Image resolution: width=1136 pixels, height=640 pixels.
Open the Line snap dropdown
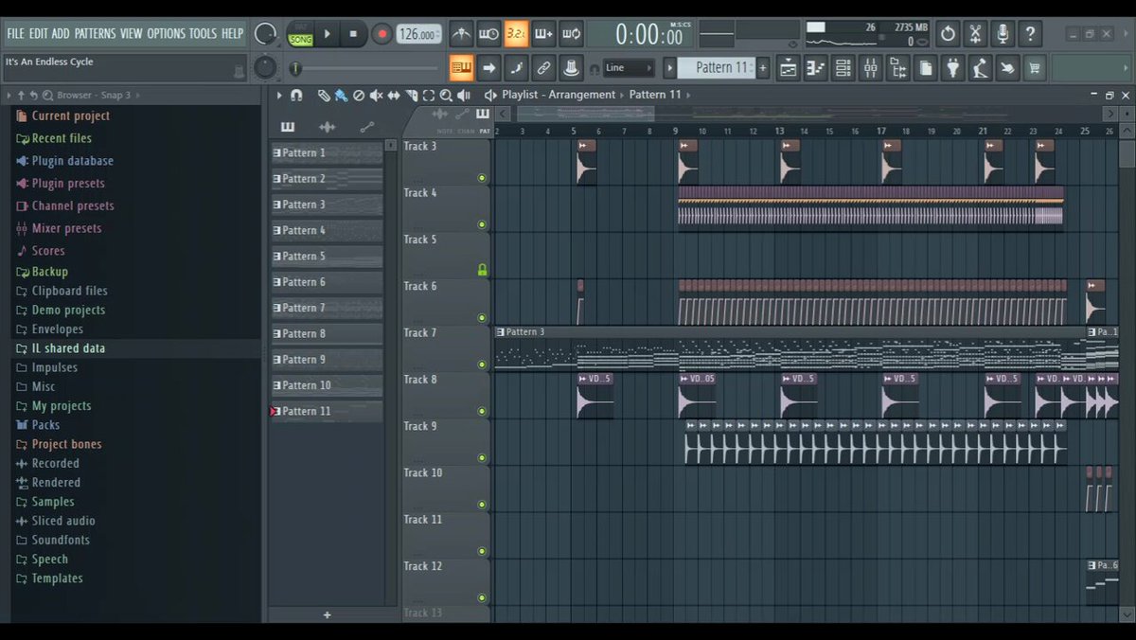click(x=629, y=68)
